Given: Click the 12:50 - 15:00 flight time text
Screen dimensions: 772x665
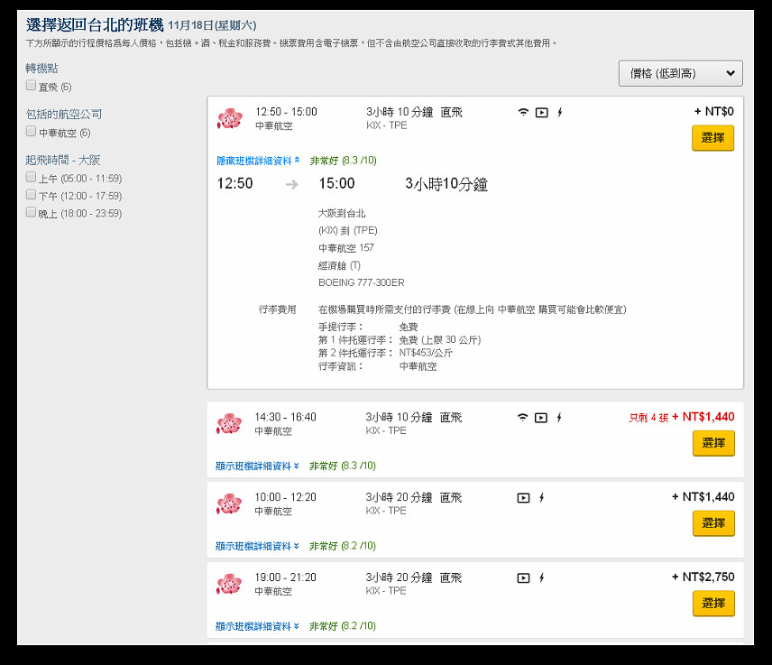Looking at the screenshot, I should [286, 112].
